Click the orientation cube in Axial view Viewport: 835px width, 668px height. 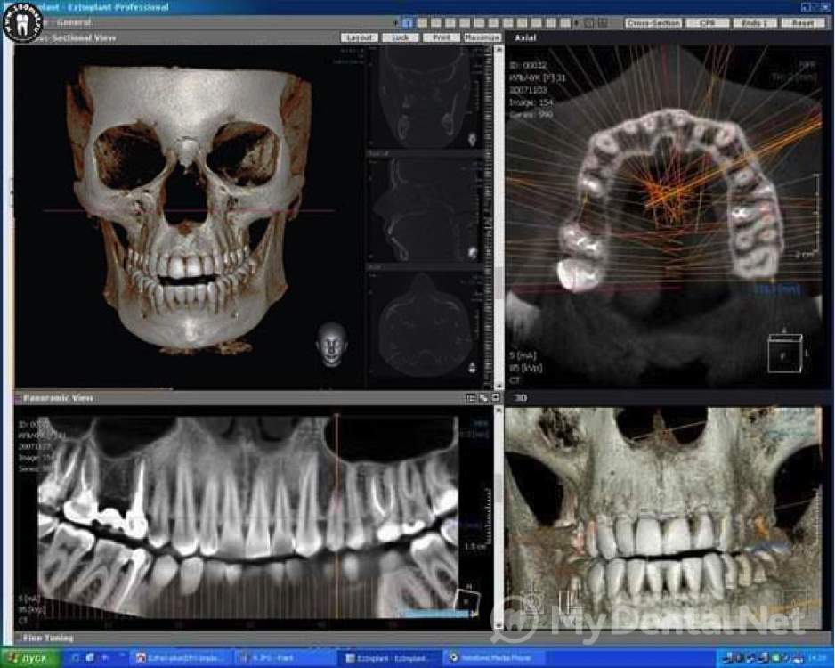(x=784, y=352)
